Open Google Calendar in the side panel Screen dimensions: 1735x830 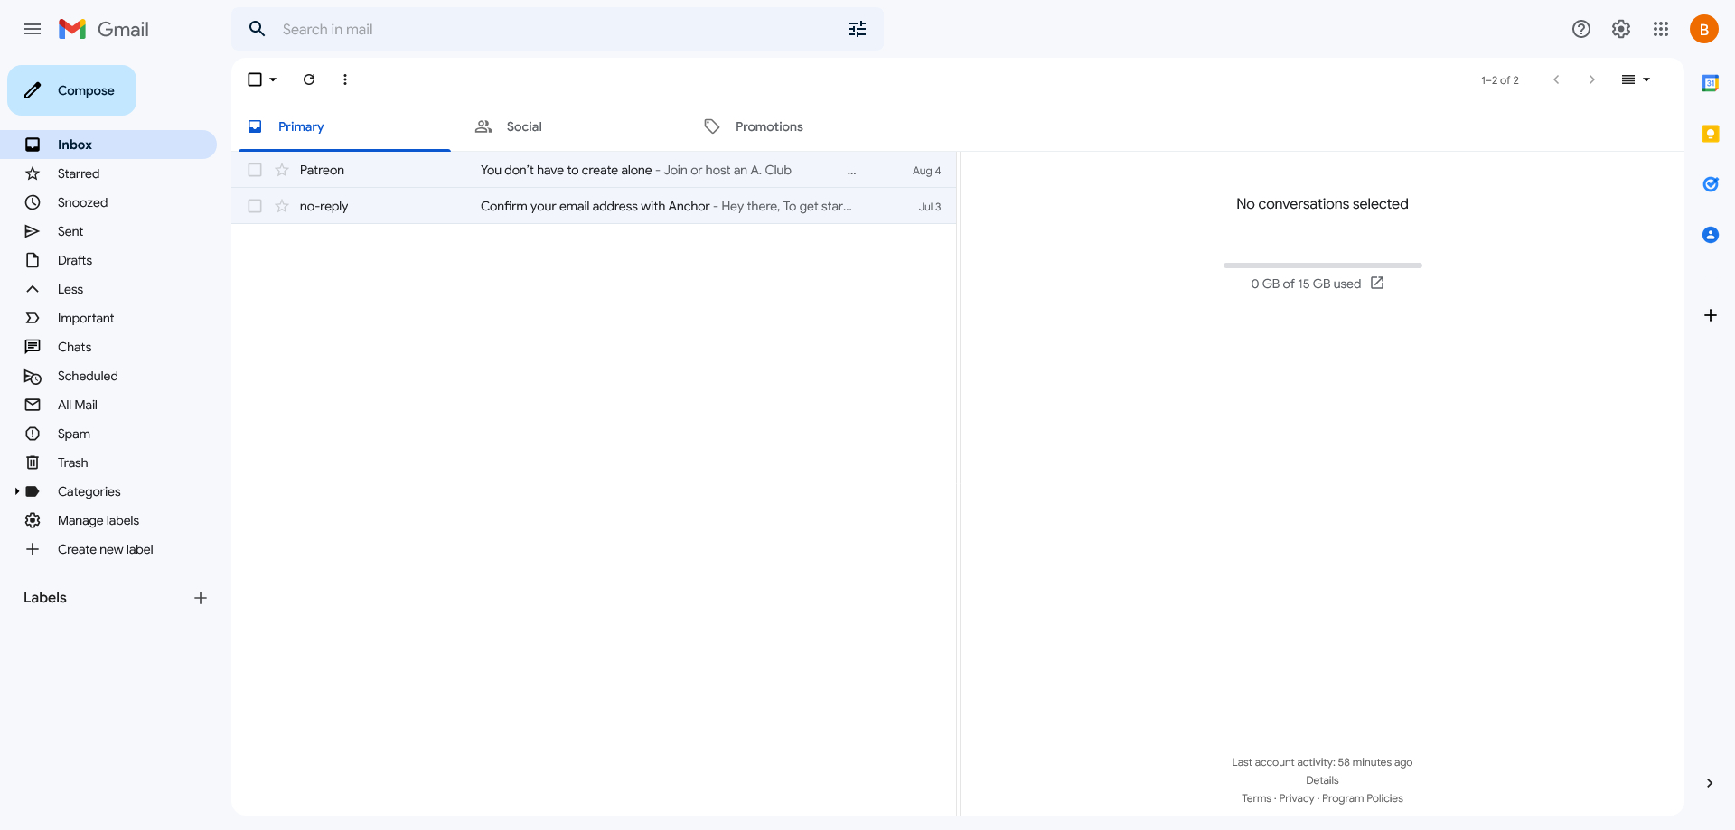[x=1712, y=82]
